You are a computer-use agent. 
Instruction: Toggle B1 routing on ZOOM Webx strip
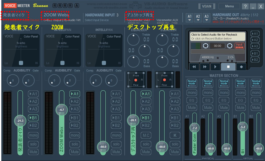point(75,118)
